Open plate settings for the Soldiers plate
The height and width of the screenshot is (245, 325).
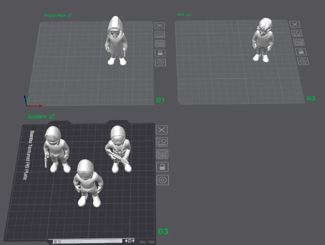coord(162,180)
